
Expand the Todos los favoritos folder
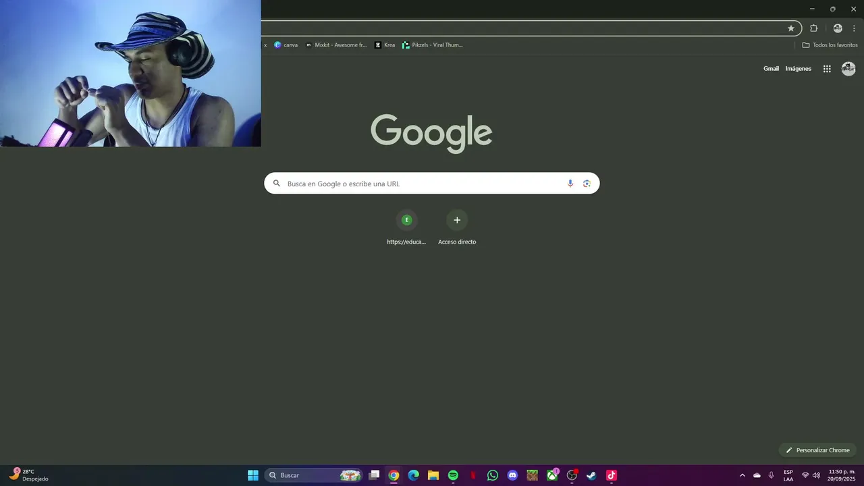pos(830,45)
